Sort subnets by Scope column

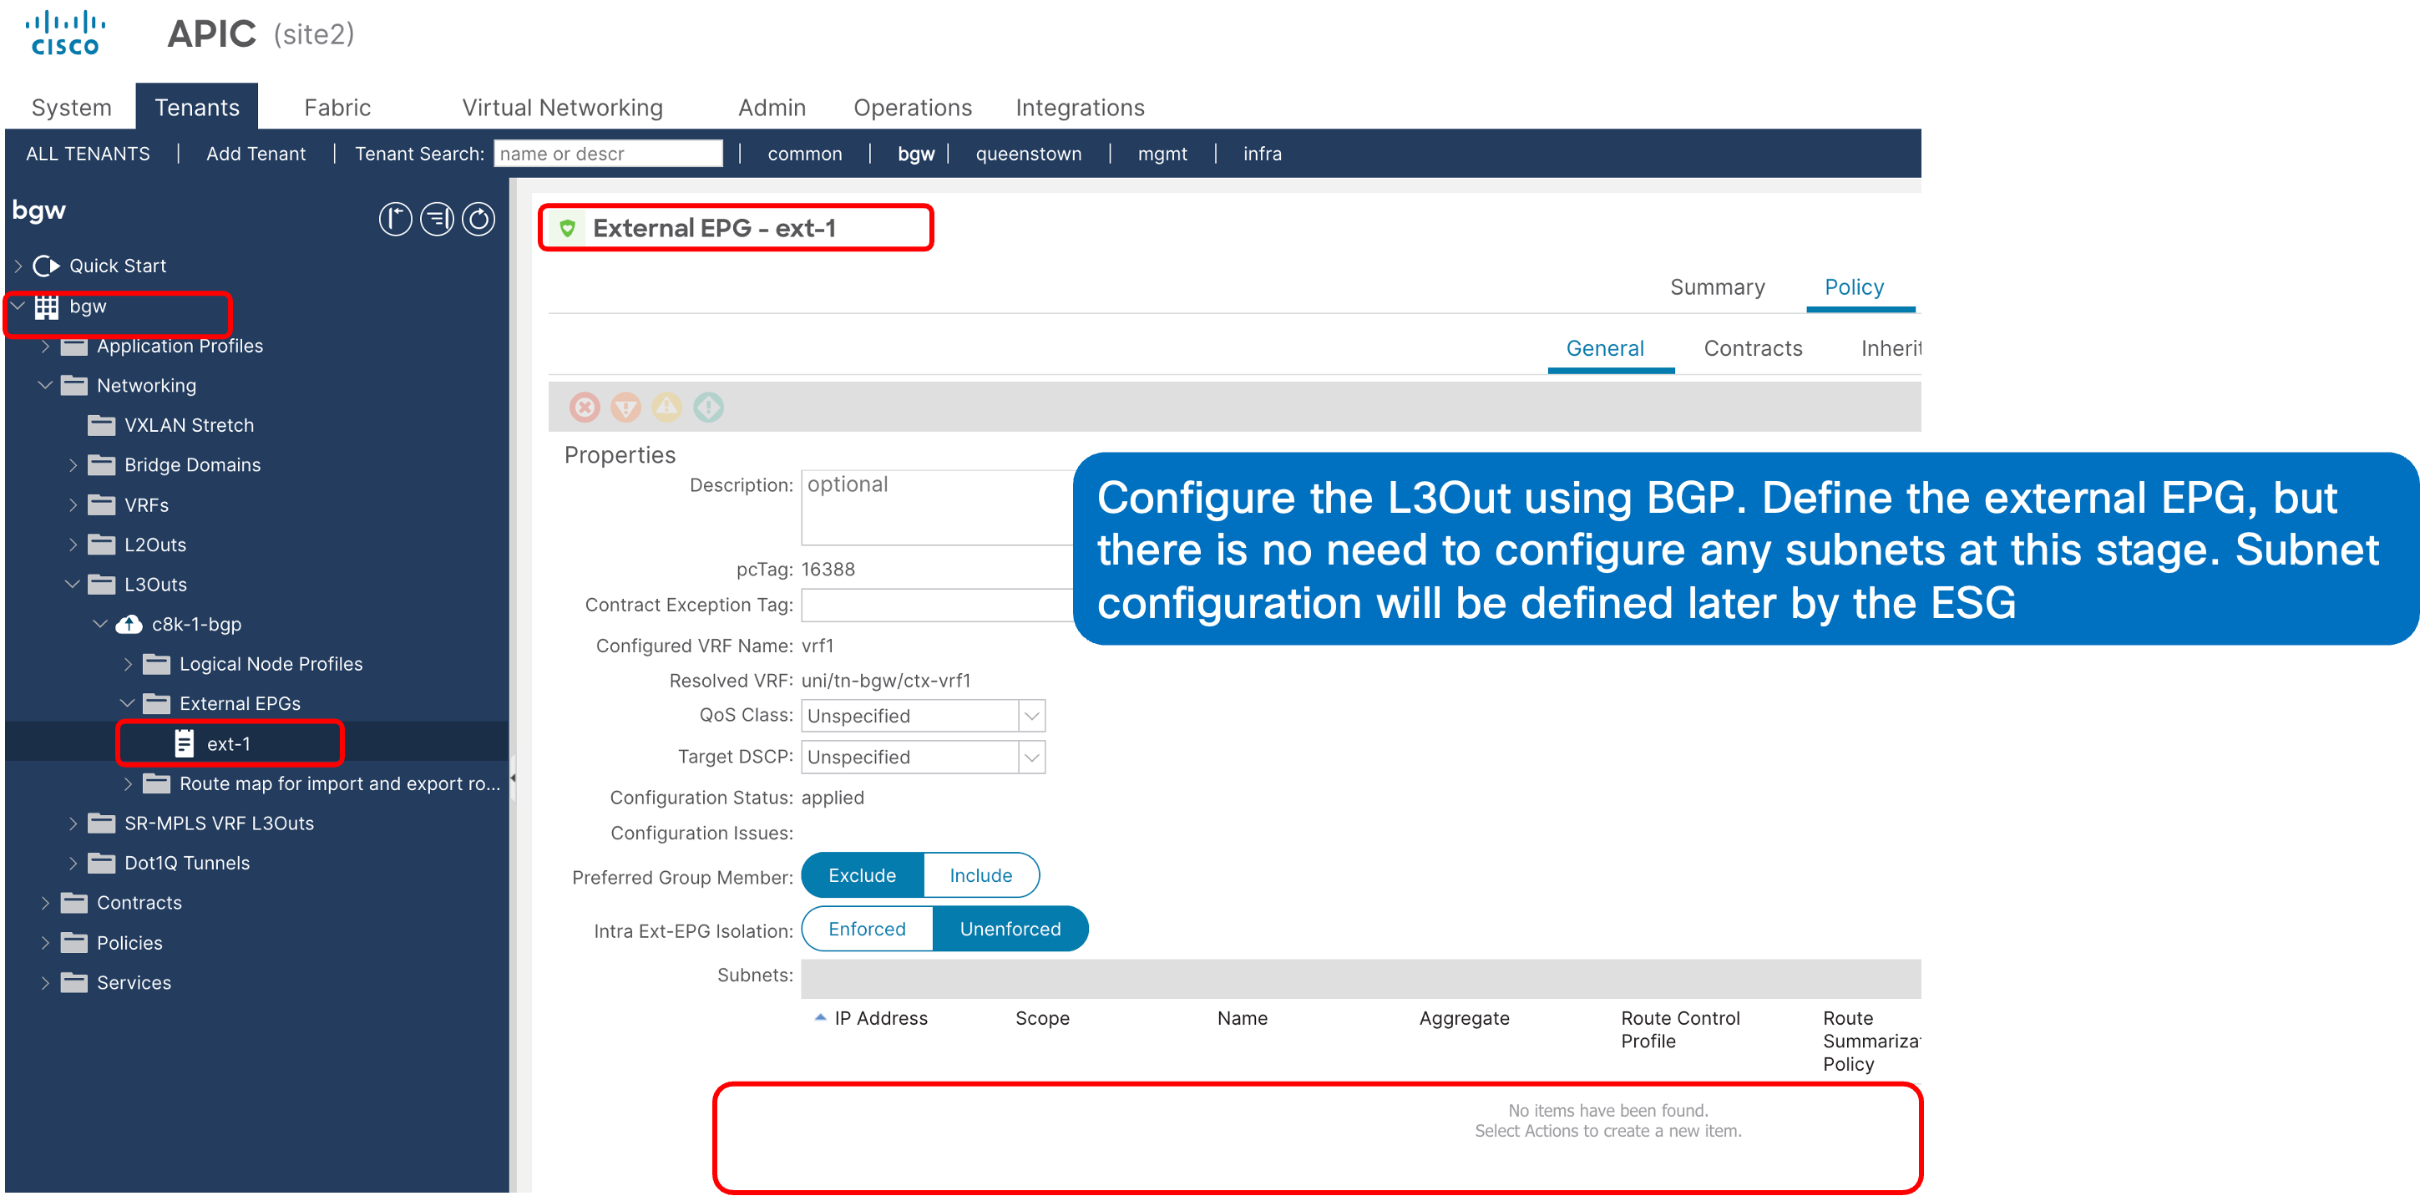click(1041, 1018)
